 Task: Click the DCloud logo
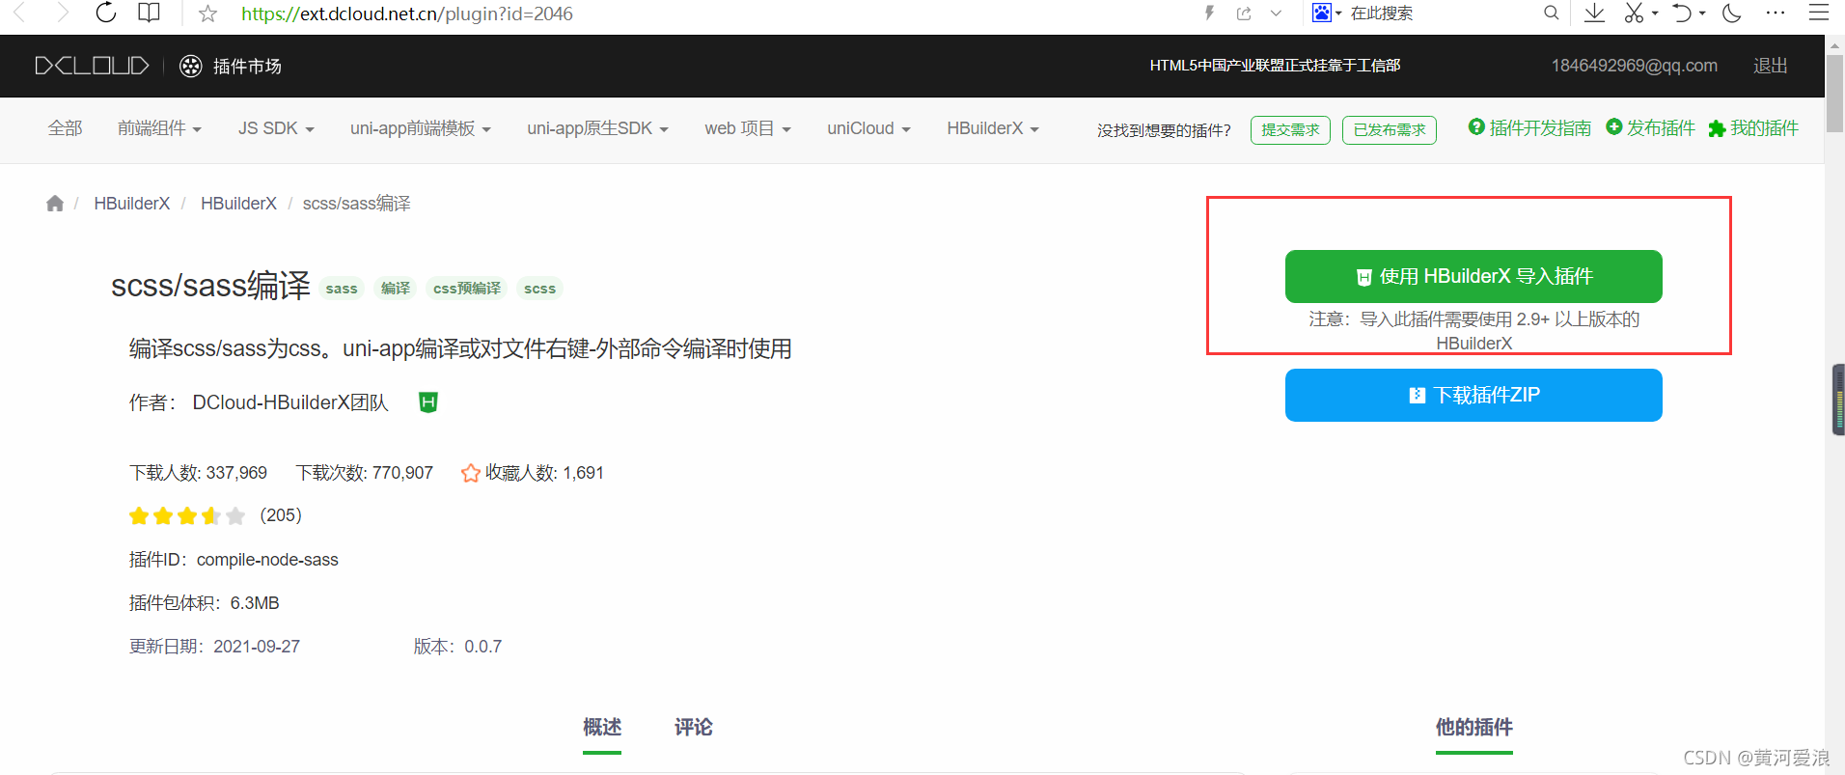92,66
